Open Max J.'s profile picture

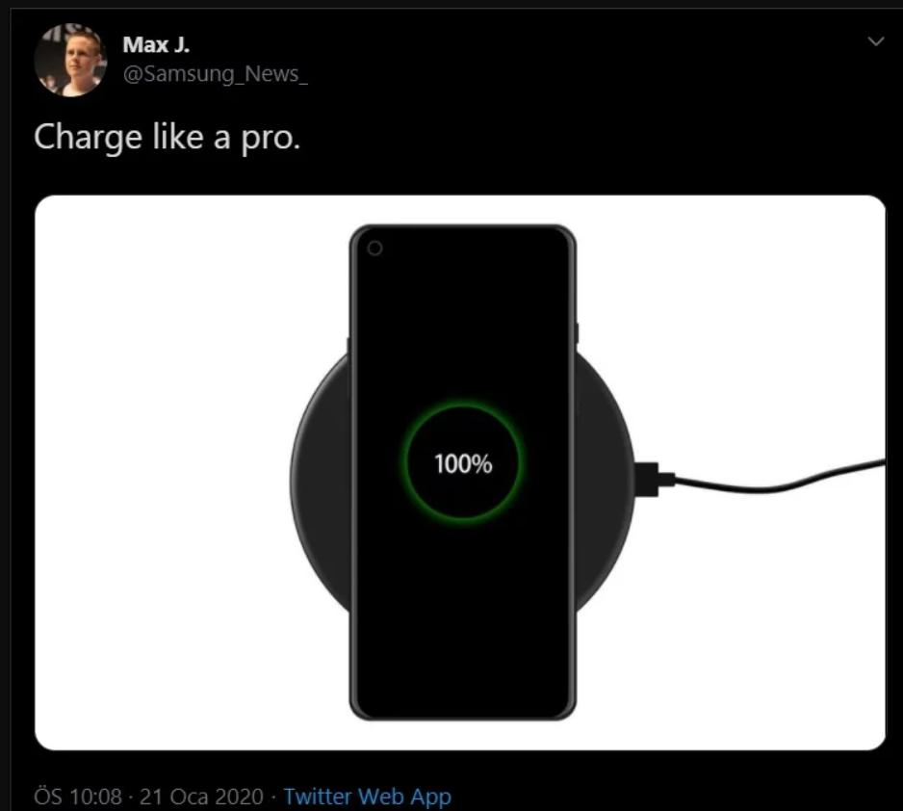(70, 60)
